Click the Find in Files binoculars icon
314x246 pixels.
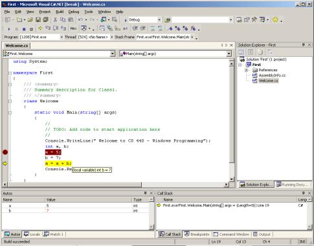(168, 20)
